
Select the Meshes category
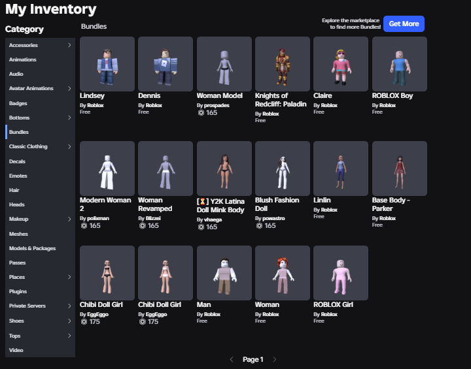40,234
